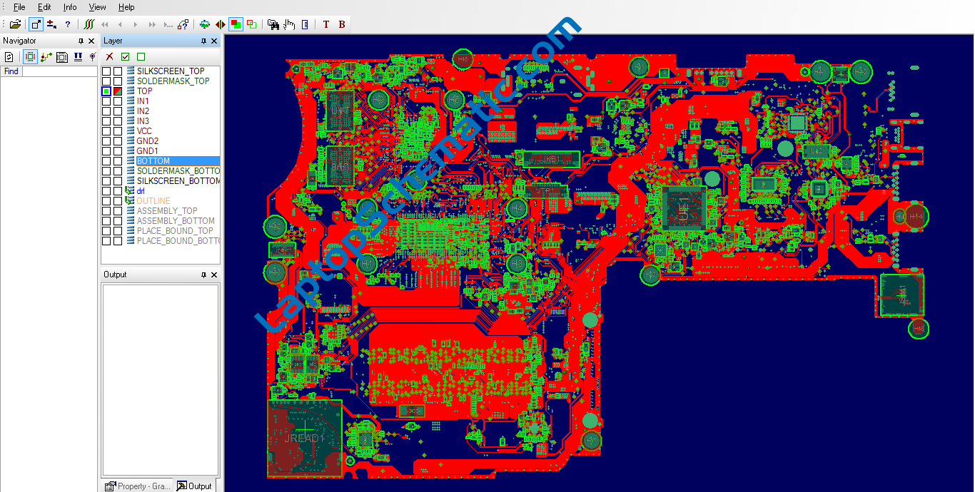Close the Layer panel

point(215,41)
